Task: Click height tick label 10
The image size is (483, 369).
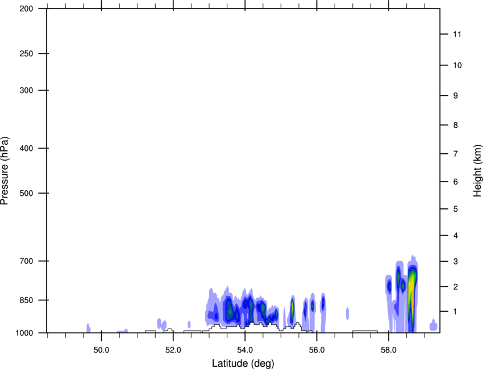Action: (457, 65)
